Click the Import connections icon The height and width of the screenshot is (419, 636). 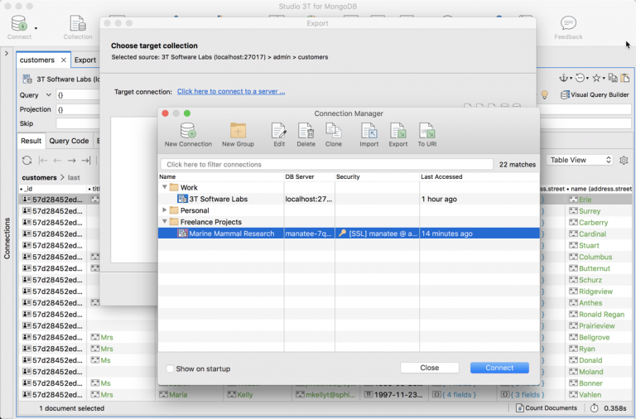pos(369,131)
